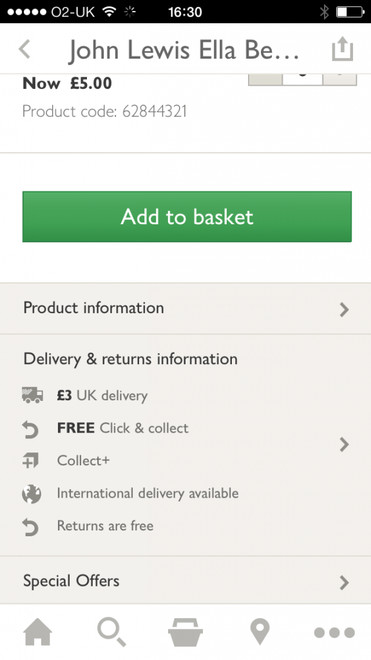Tap Returns are free text

pos(105,526)
